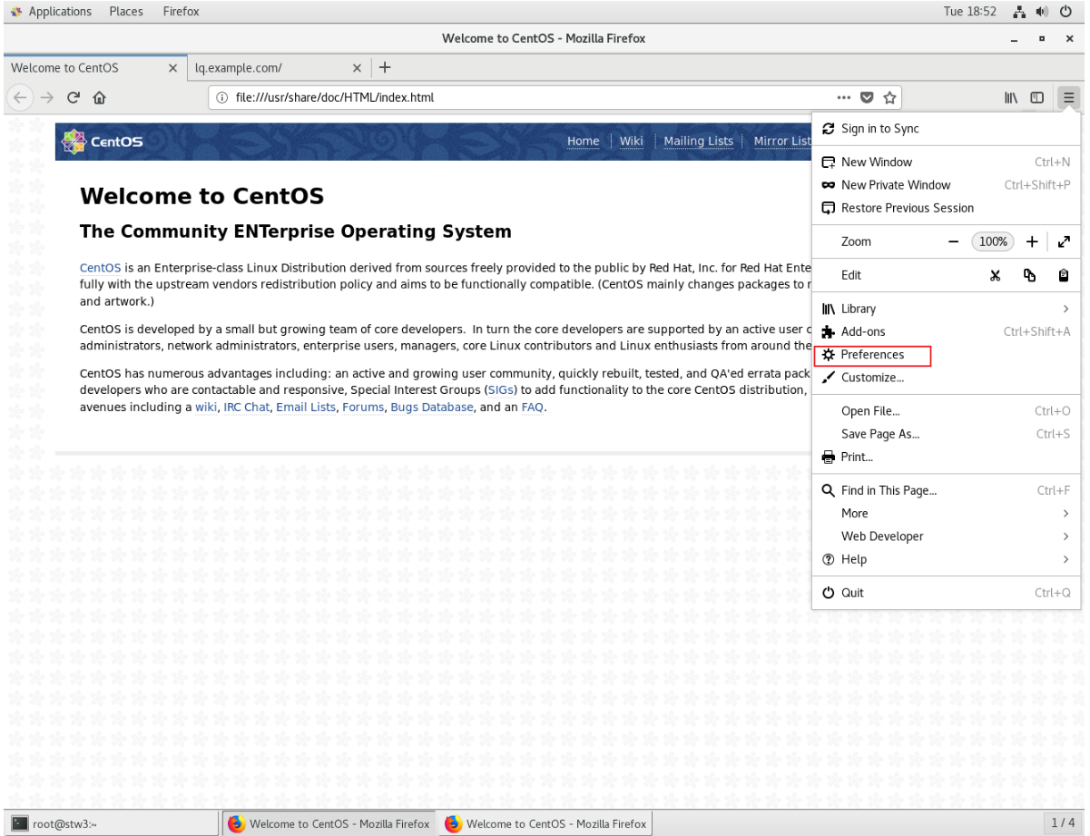This screenshot has width=1090, height=836.
Task: Paste from clipboard icon in Edit row
Action: point(1065,275)
